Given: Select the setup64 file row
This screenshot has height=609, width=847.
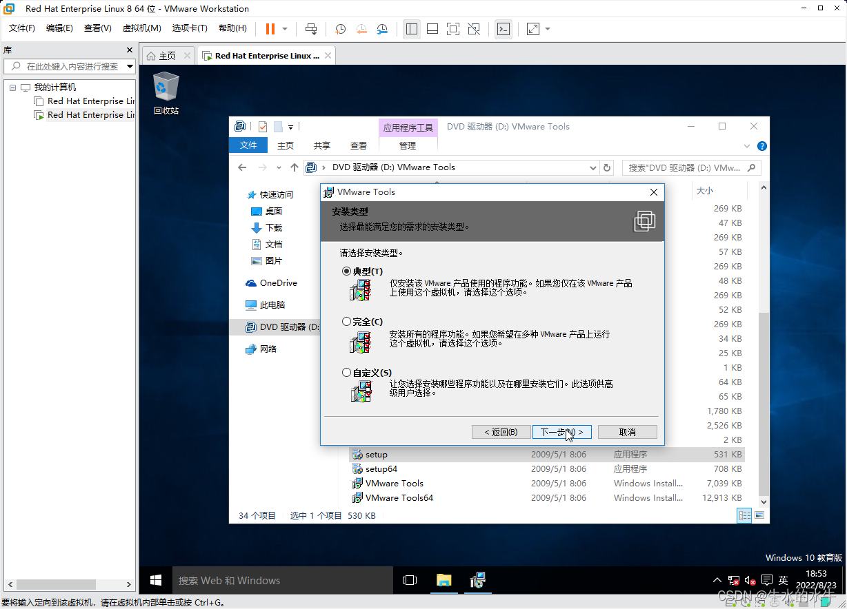Looking at the screenshot, I should (546, 468).
